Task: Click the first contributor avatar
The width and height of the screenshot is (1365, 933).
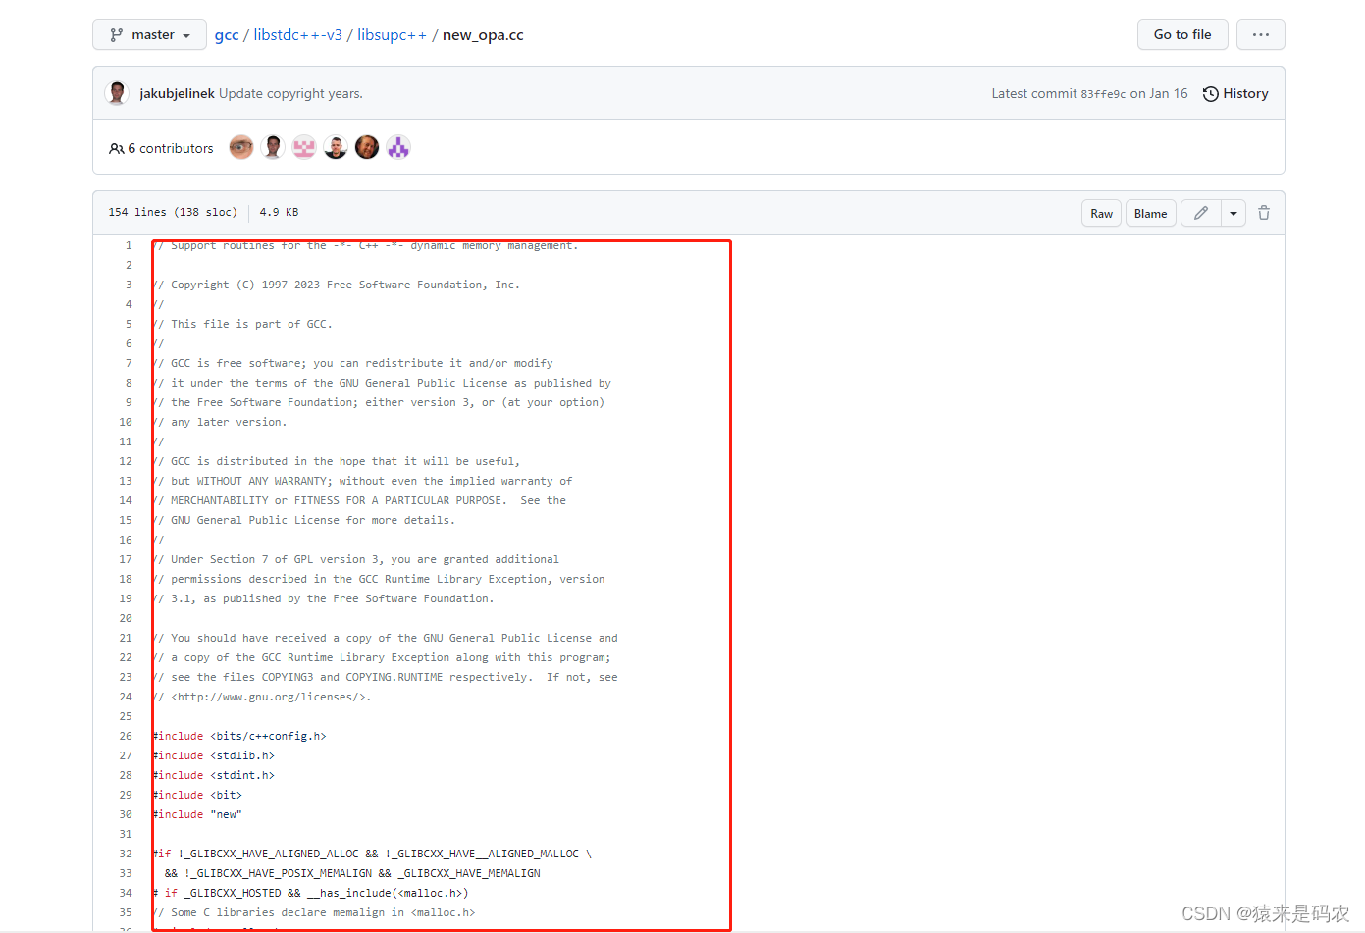Action: (x=241, y=147)
